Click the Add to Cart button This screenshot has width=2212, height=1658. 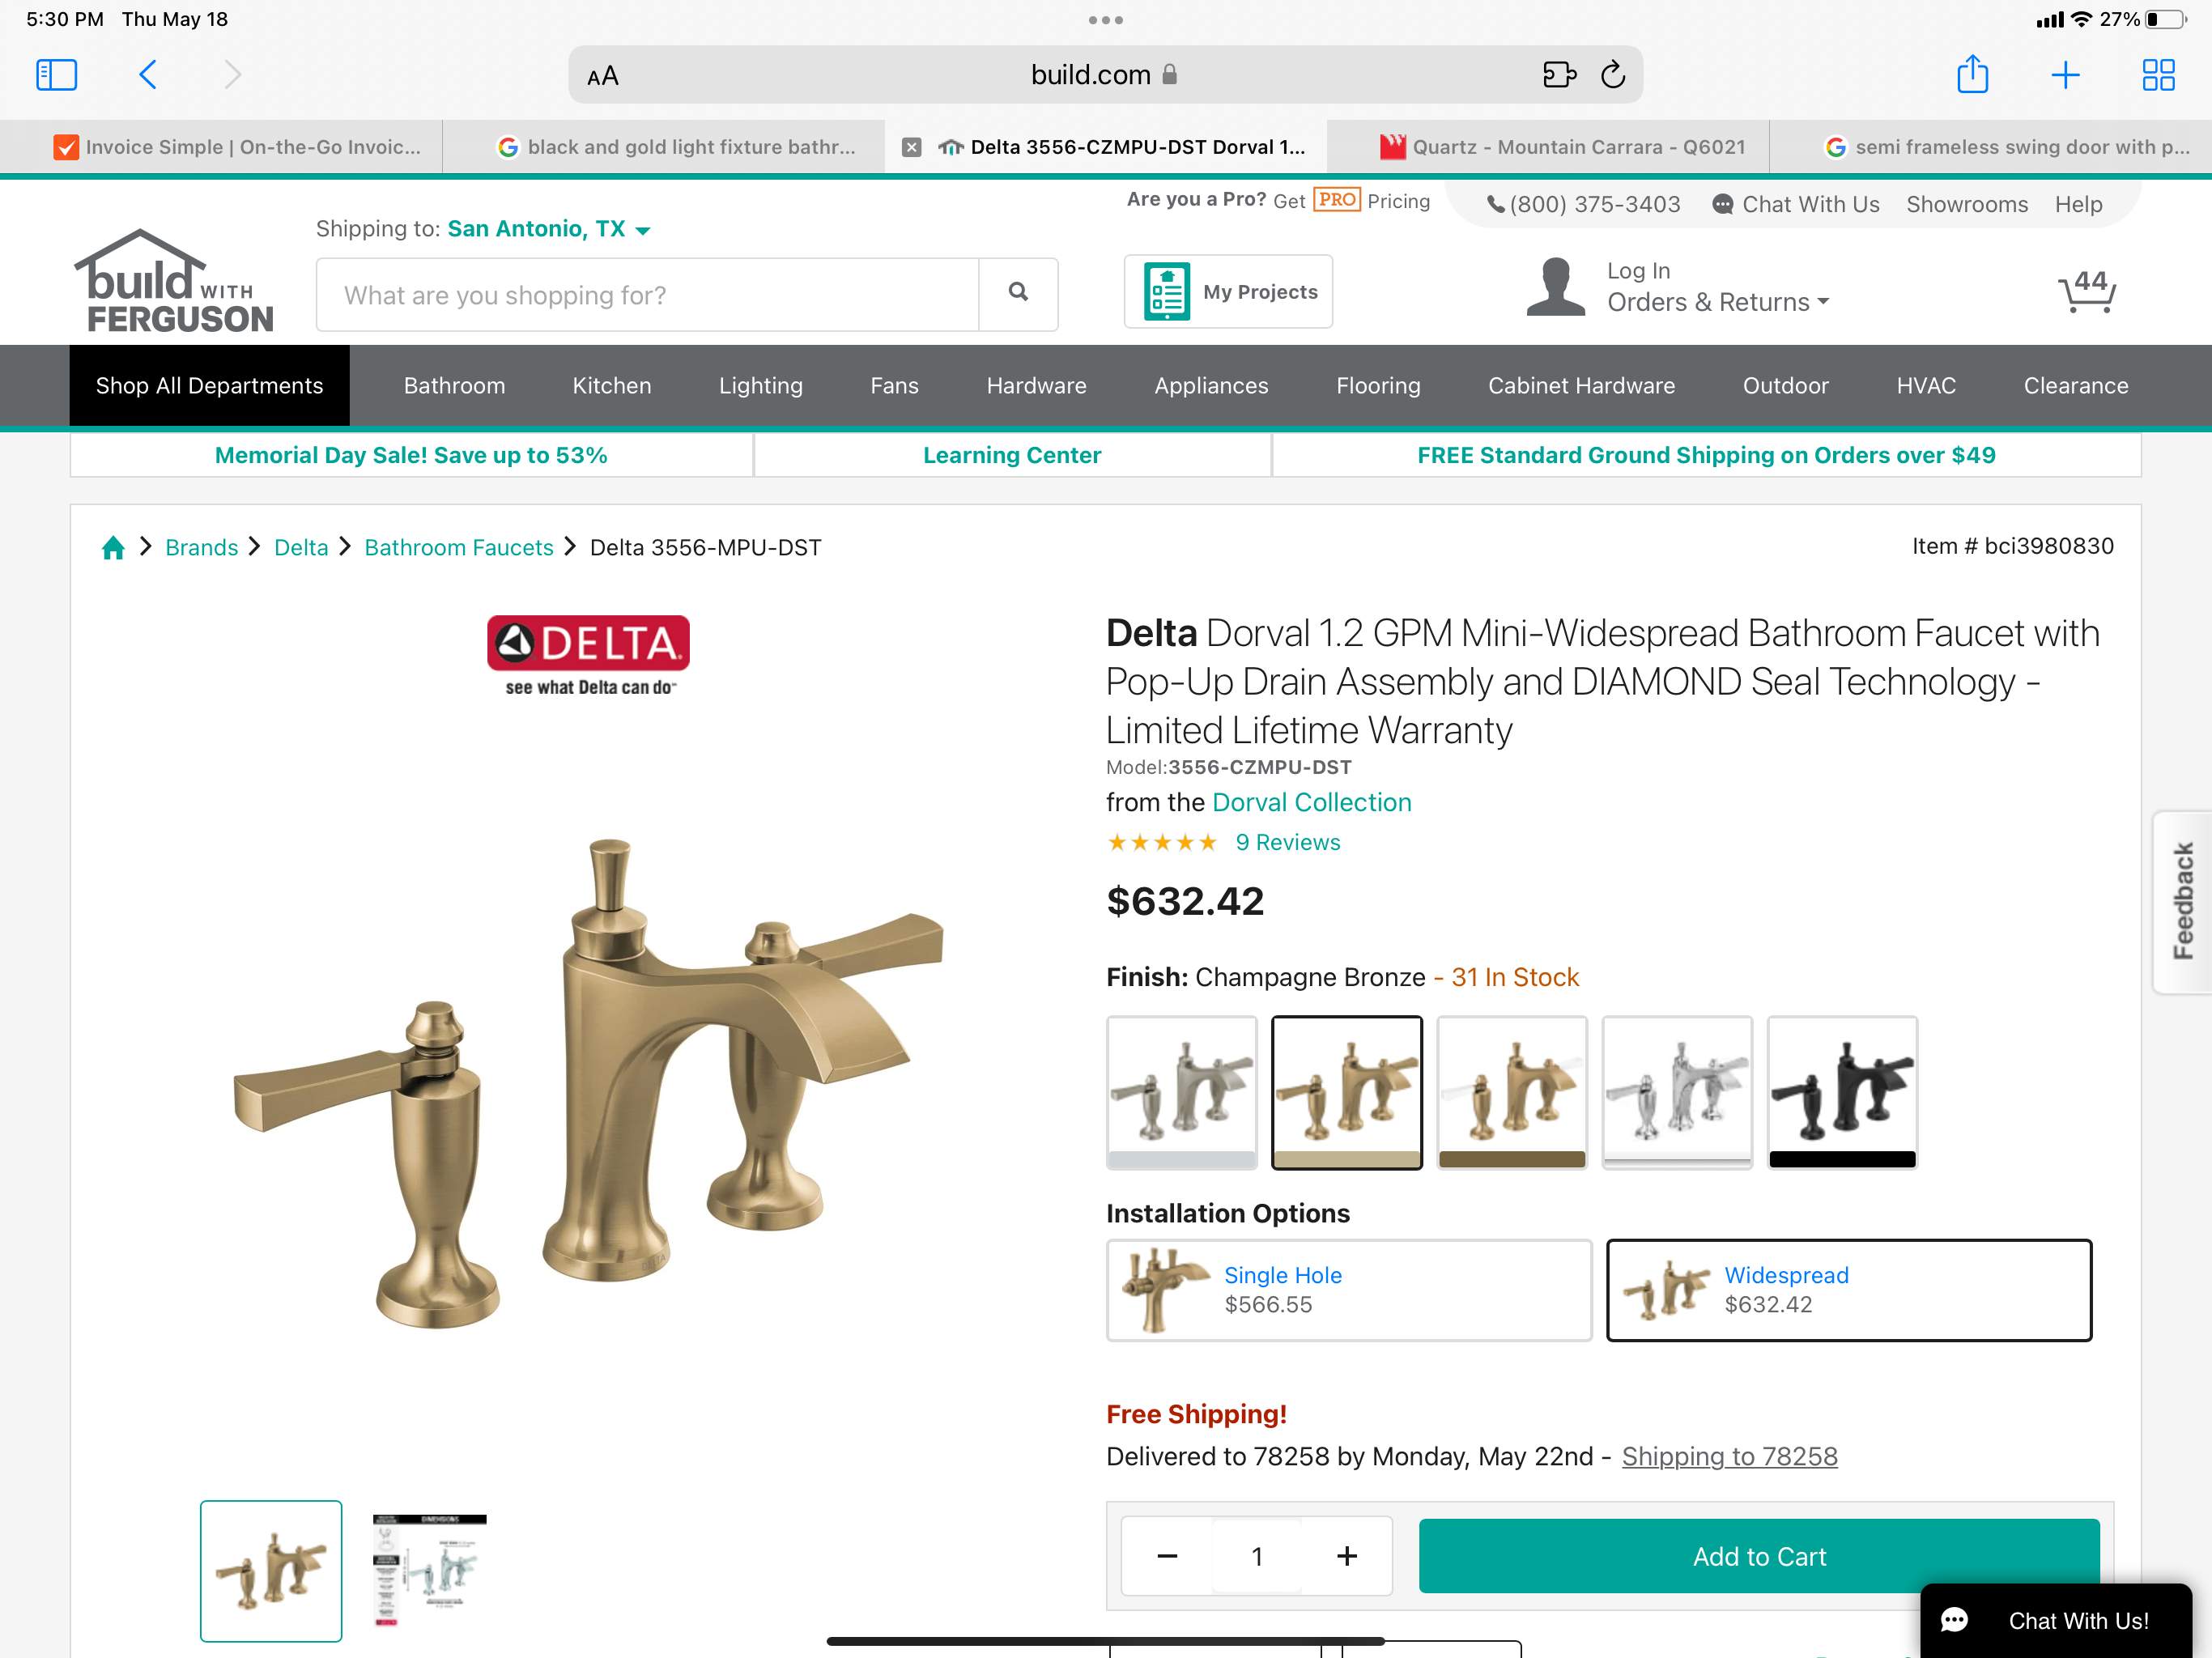1759,1556
